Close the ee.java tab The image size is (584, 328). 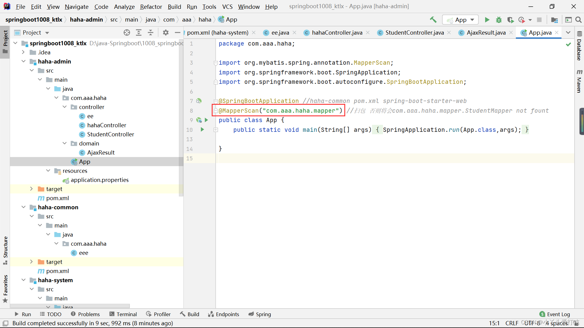(294, 32)
